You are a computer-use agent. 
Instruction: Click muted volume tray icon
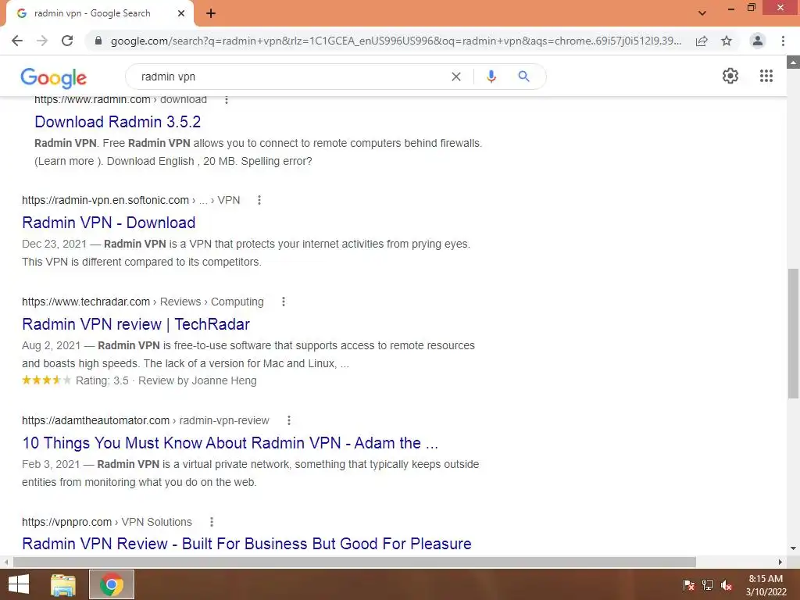click(727, 585)
